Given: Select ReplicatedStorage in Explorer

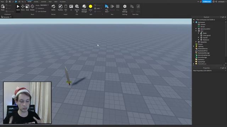Looking at the screenshot, I should pos(204,53).
